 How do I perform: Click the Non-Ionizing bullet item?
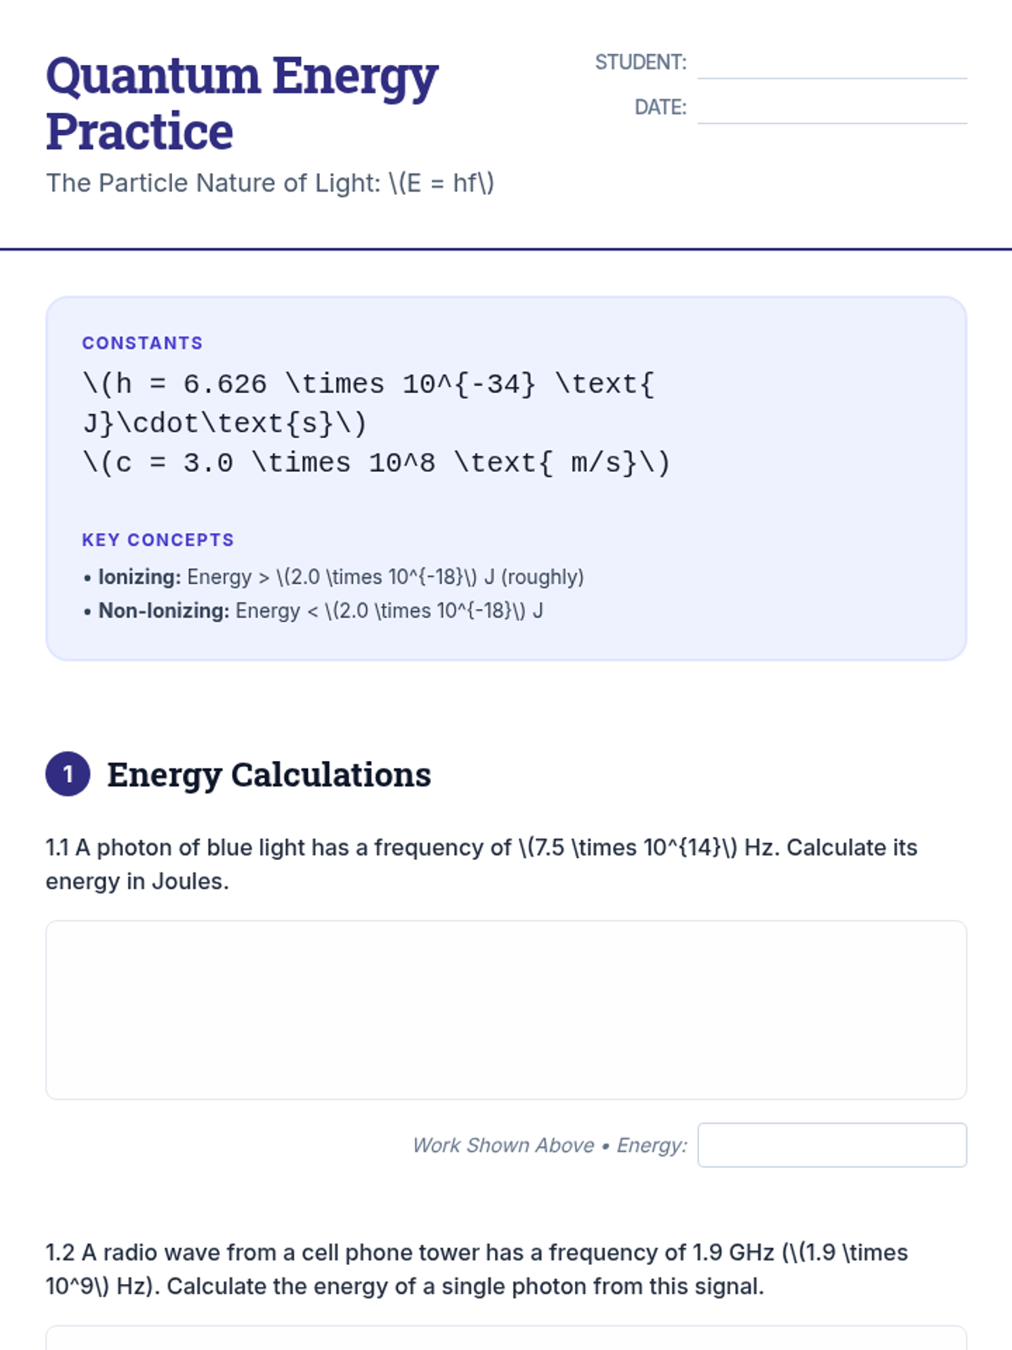[x=313, y=611]
